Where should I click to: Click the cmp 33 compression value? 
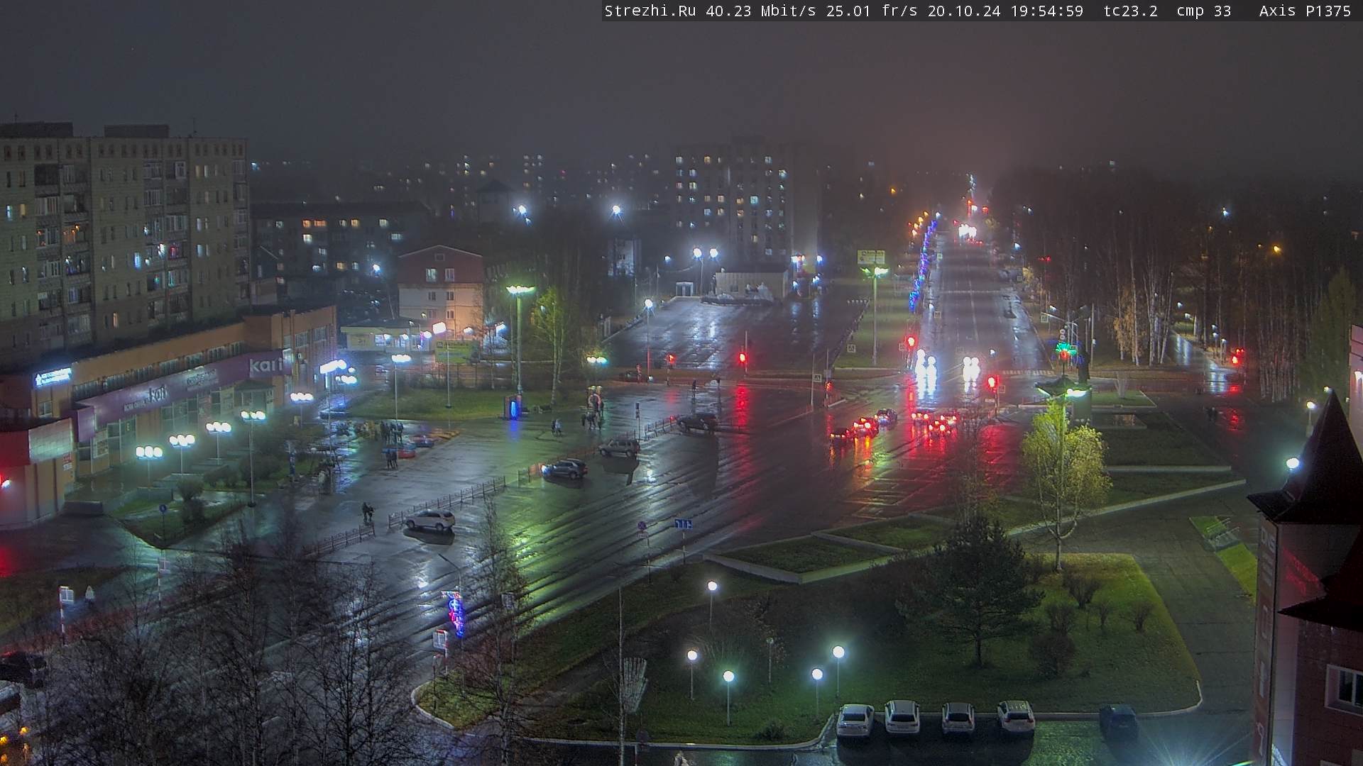click(x=1204, y=11)
